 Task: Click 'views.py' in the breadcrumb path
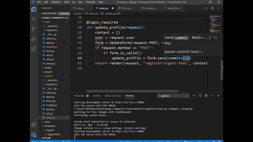(93, 14)
